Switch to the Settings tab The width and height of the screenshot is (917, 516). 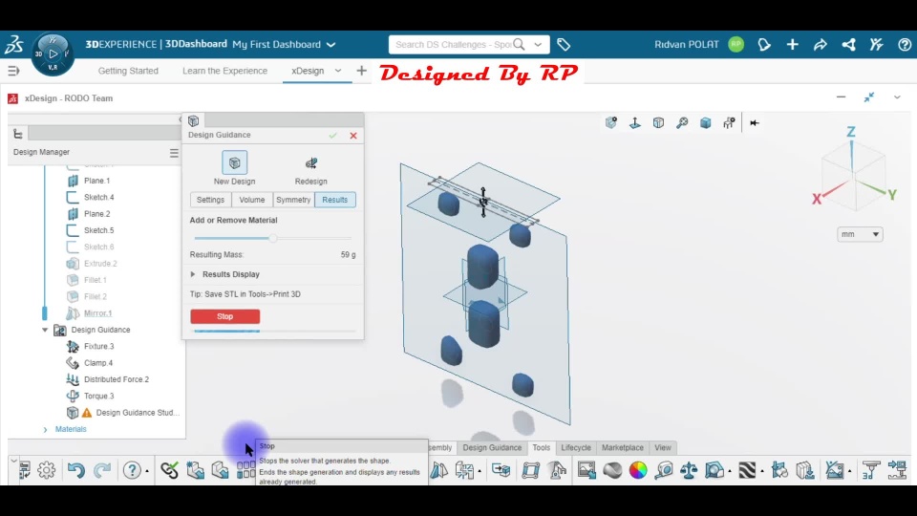tap(210, 200)
